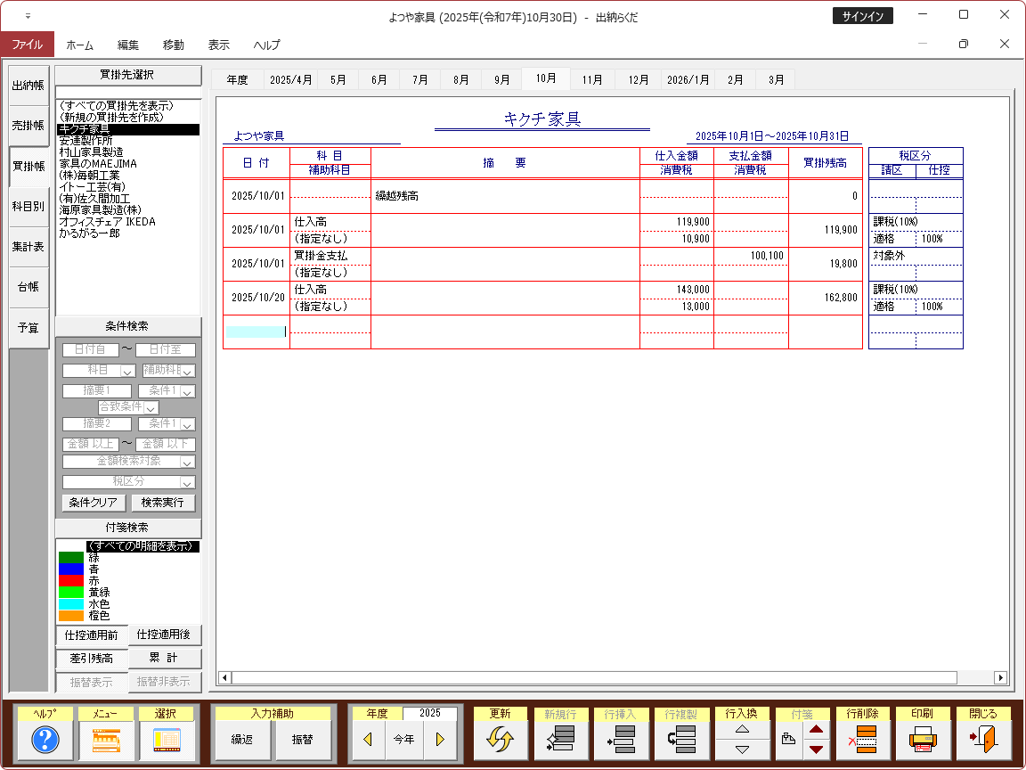1026x770 pixels.
Task: Open the 編集 menu
Action: tap(128, 45)
